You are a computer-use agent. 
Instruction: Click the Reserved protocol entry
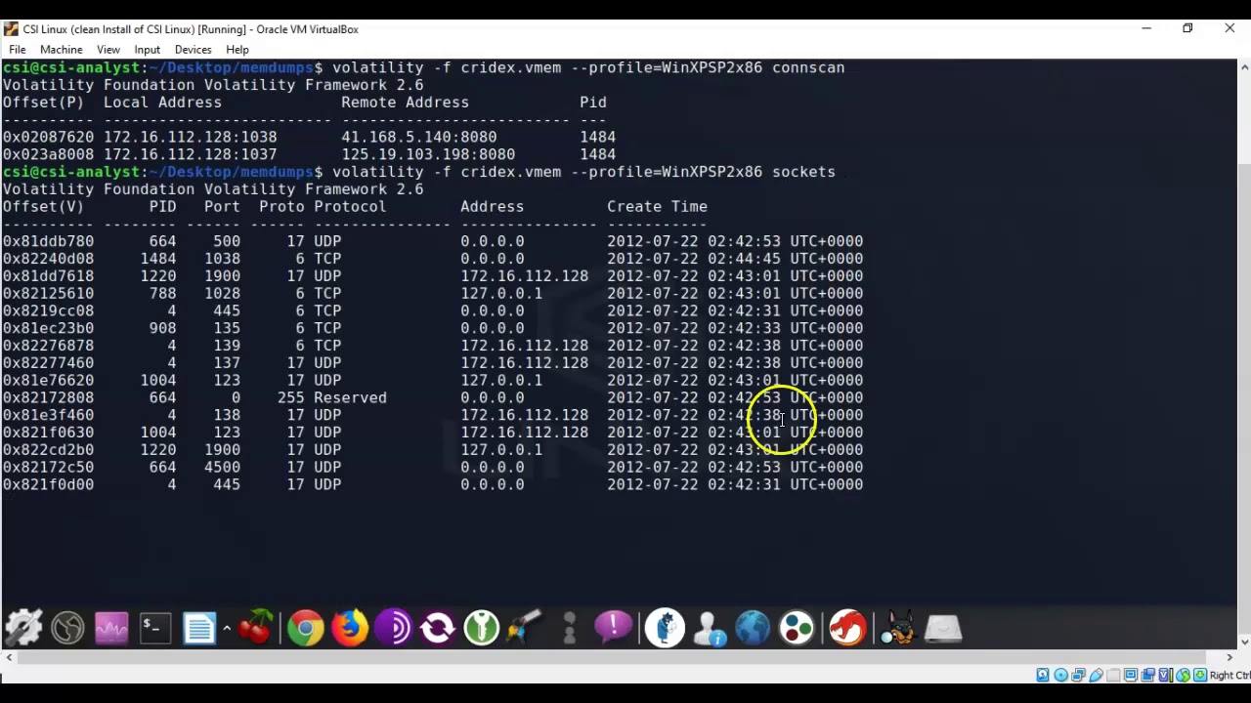[x=350, y=397]
